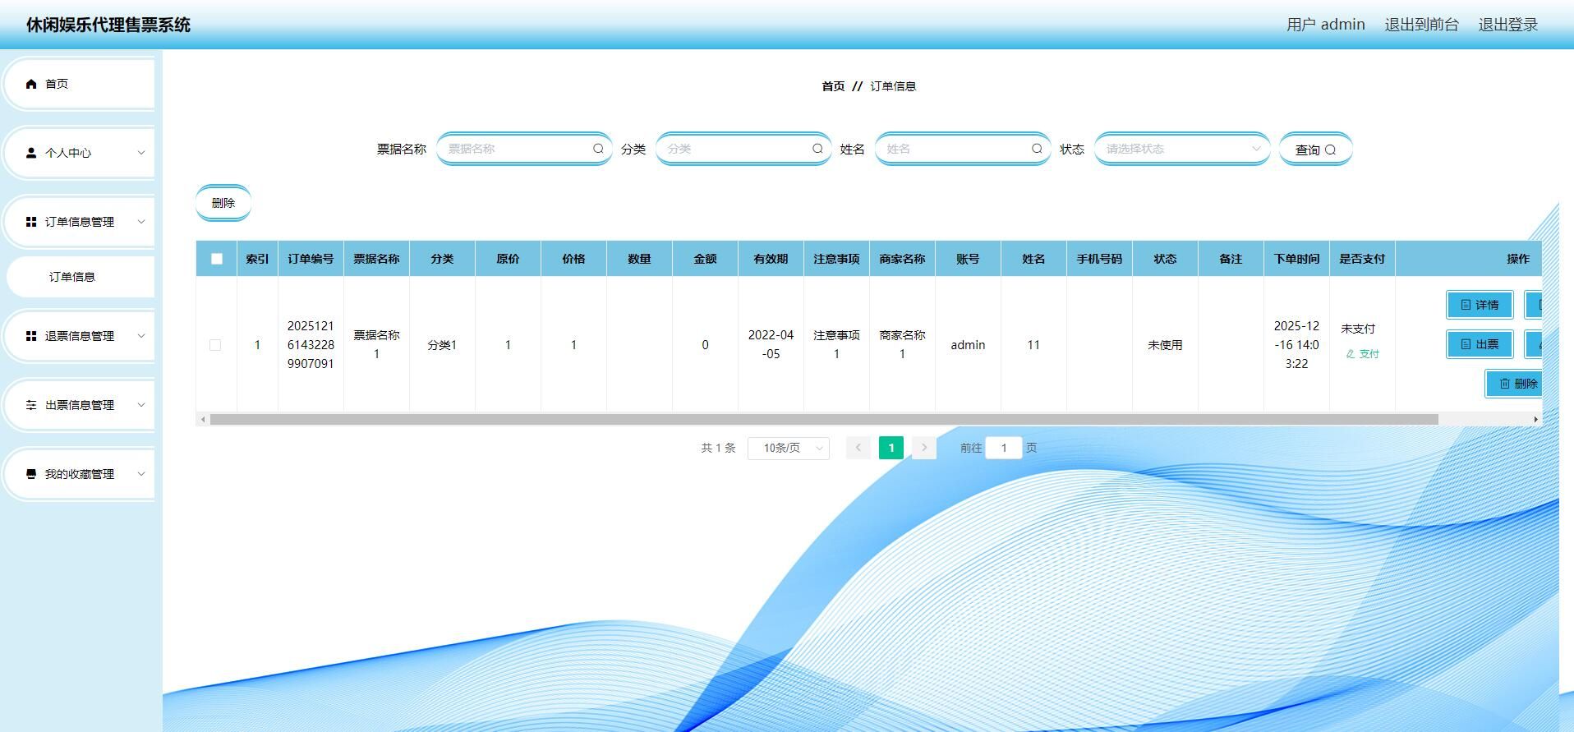Screen dimensions: 1574x732
Task: Collapse the 订单信息管理 menu chevron
Action: (140, 222)
